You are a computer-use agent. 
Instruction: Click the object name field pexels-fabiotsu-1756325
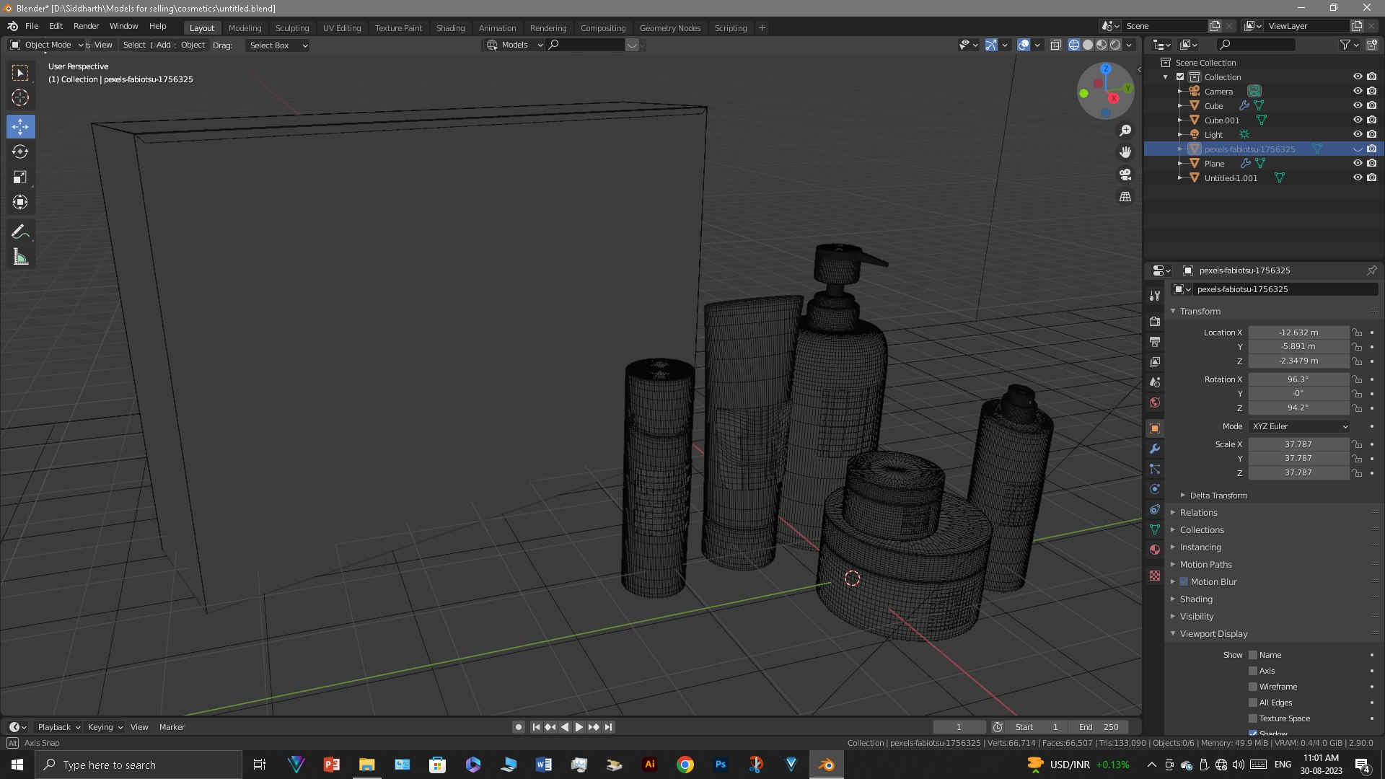1285,289
